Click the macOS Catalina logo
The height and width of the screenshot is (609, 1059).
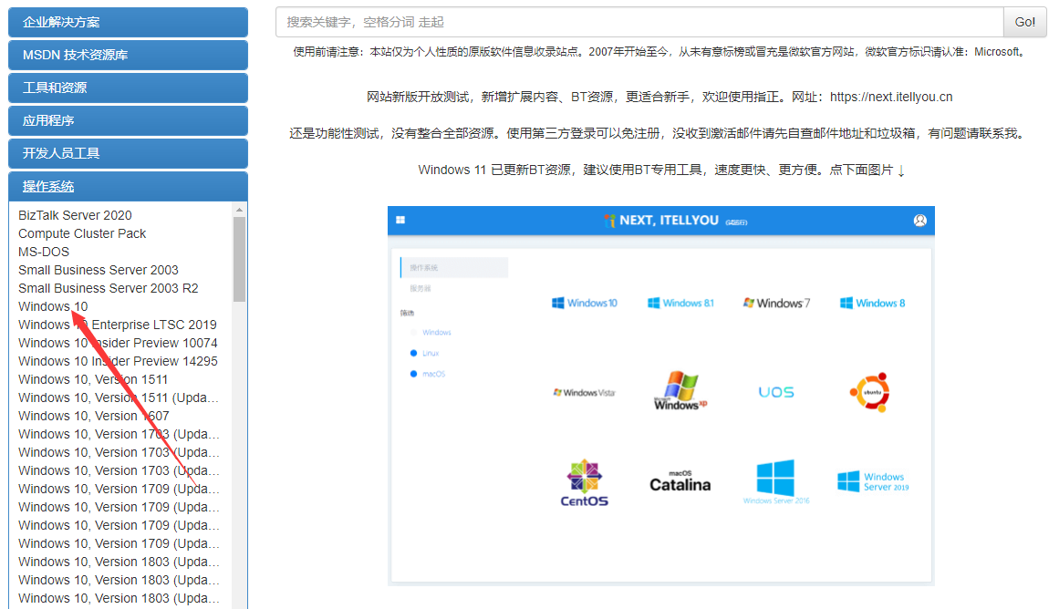point(680,481)
